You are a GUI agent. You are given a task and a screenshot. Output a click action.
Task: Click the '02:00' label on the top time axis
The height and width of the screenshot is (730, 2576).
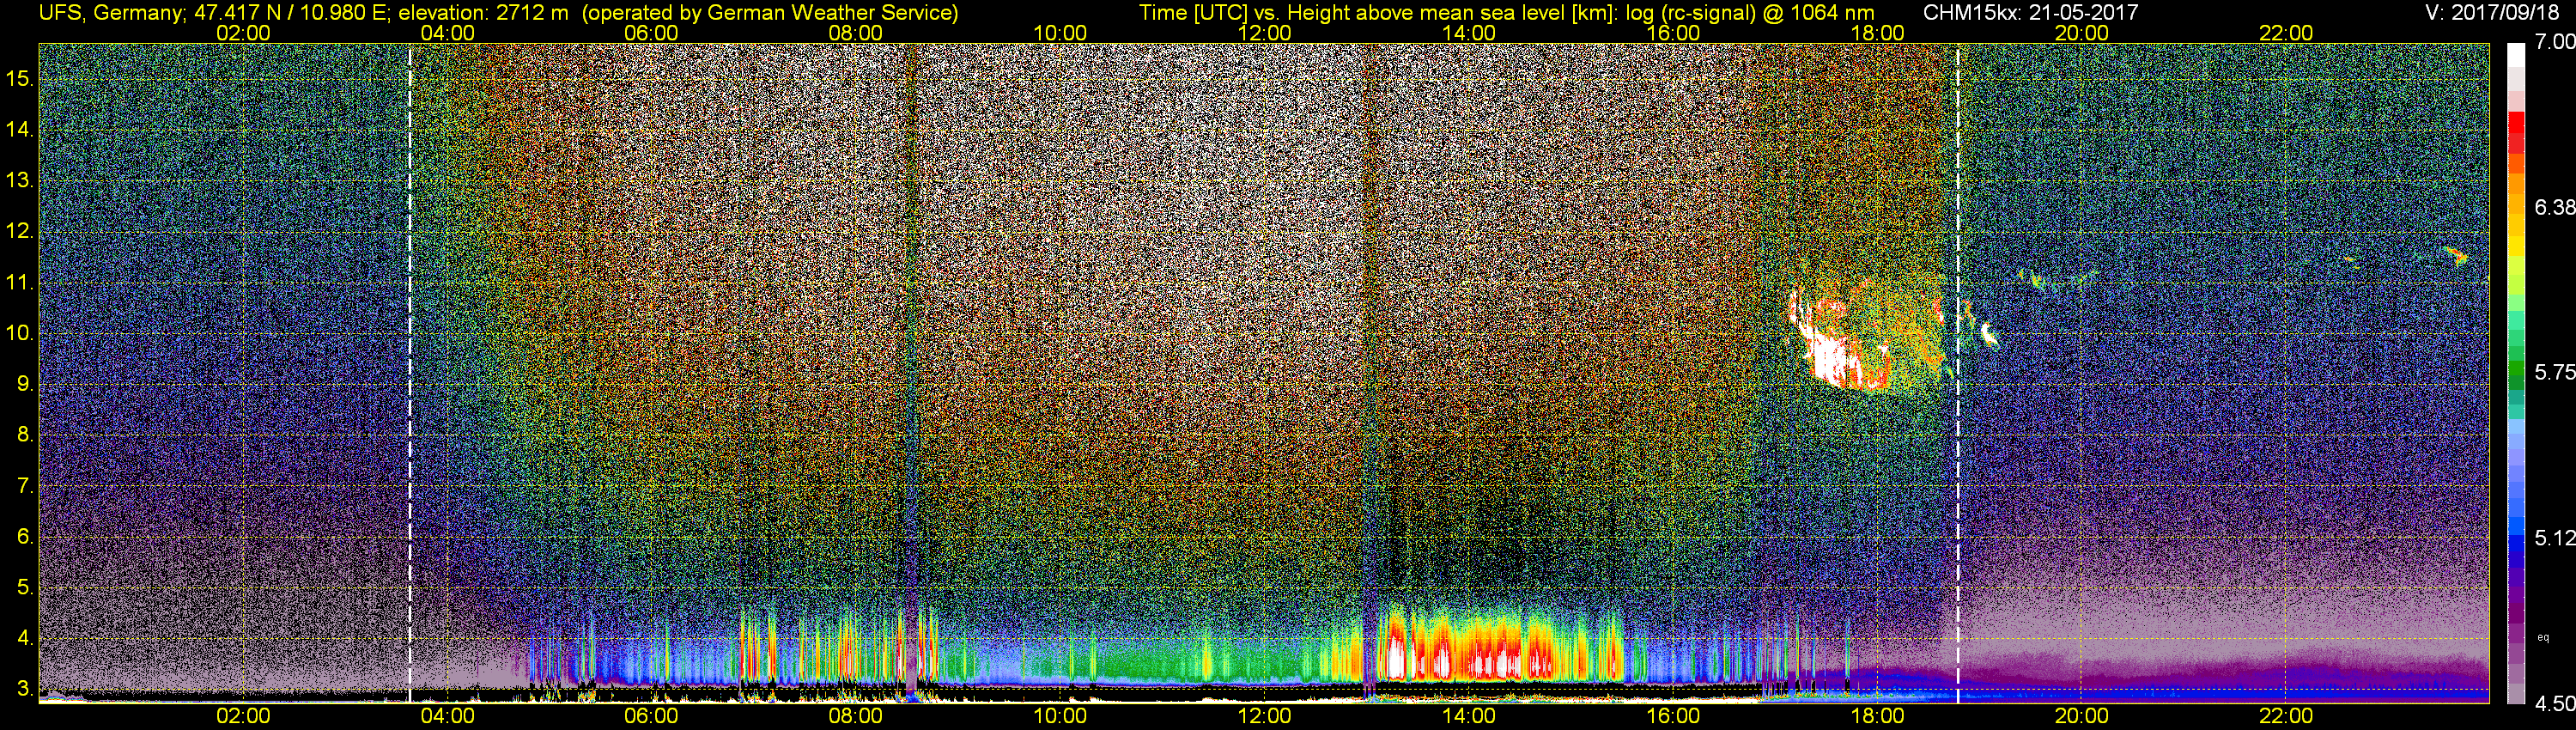(243, 33)
